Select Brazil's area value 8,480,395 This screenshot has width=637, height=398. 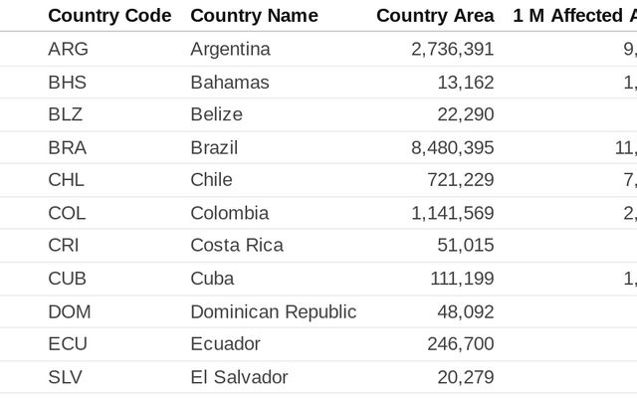click(453, 148)
